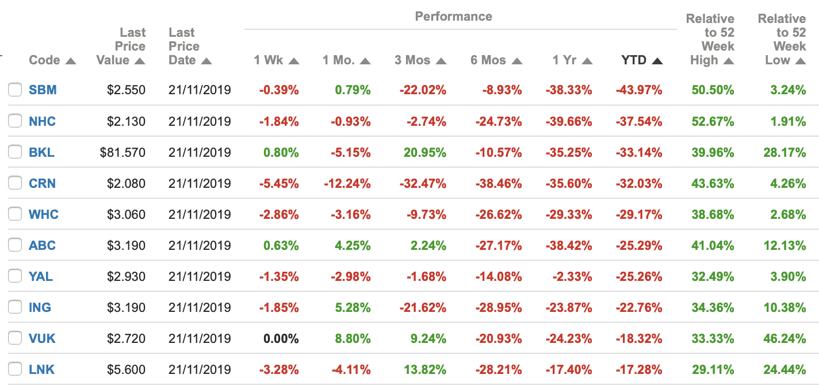Click the active YTD sort arrow

coord(657,61)
